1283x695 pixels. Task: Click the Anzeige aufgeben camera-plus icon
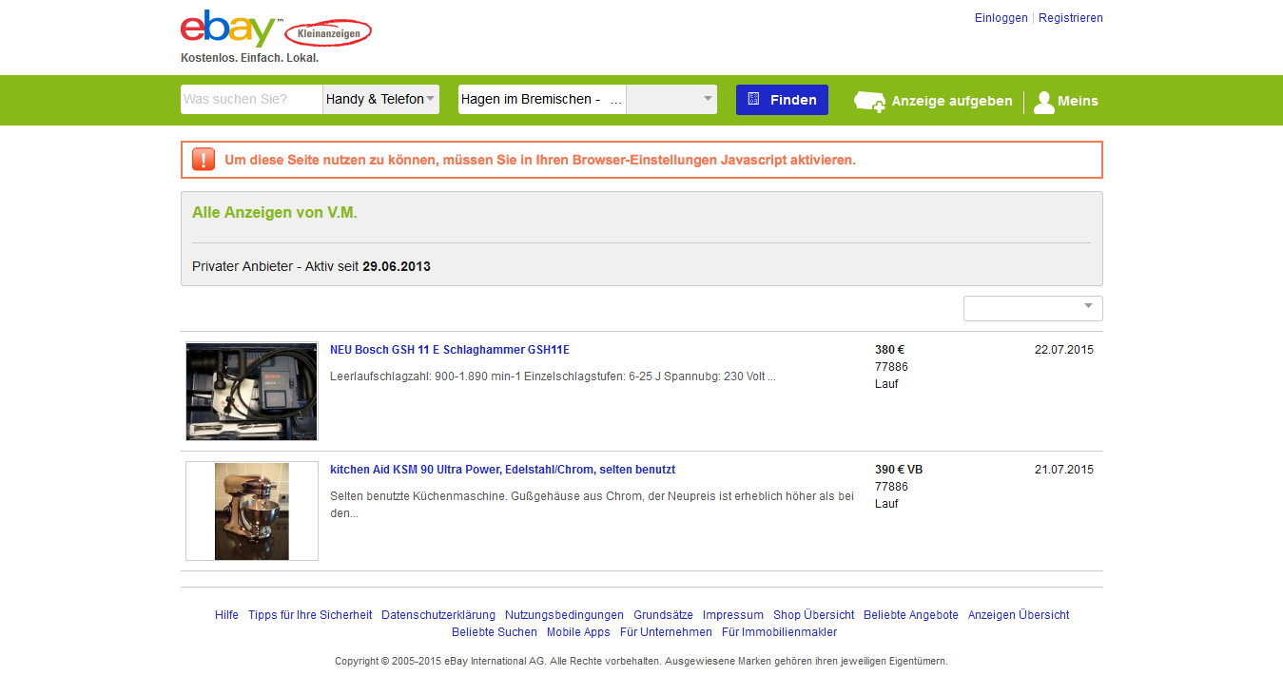point(869,102)
